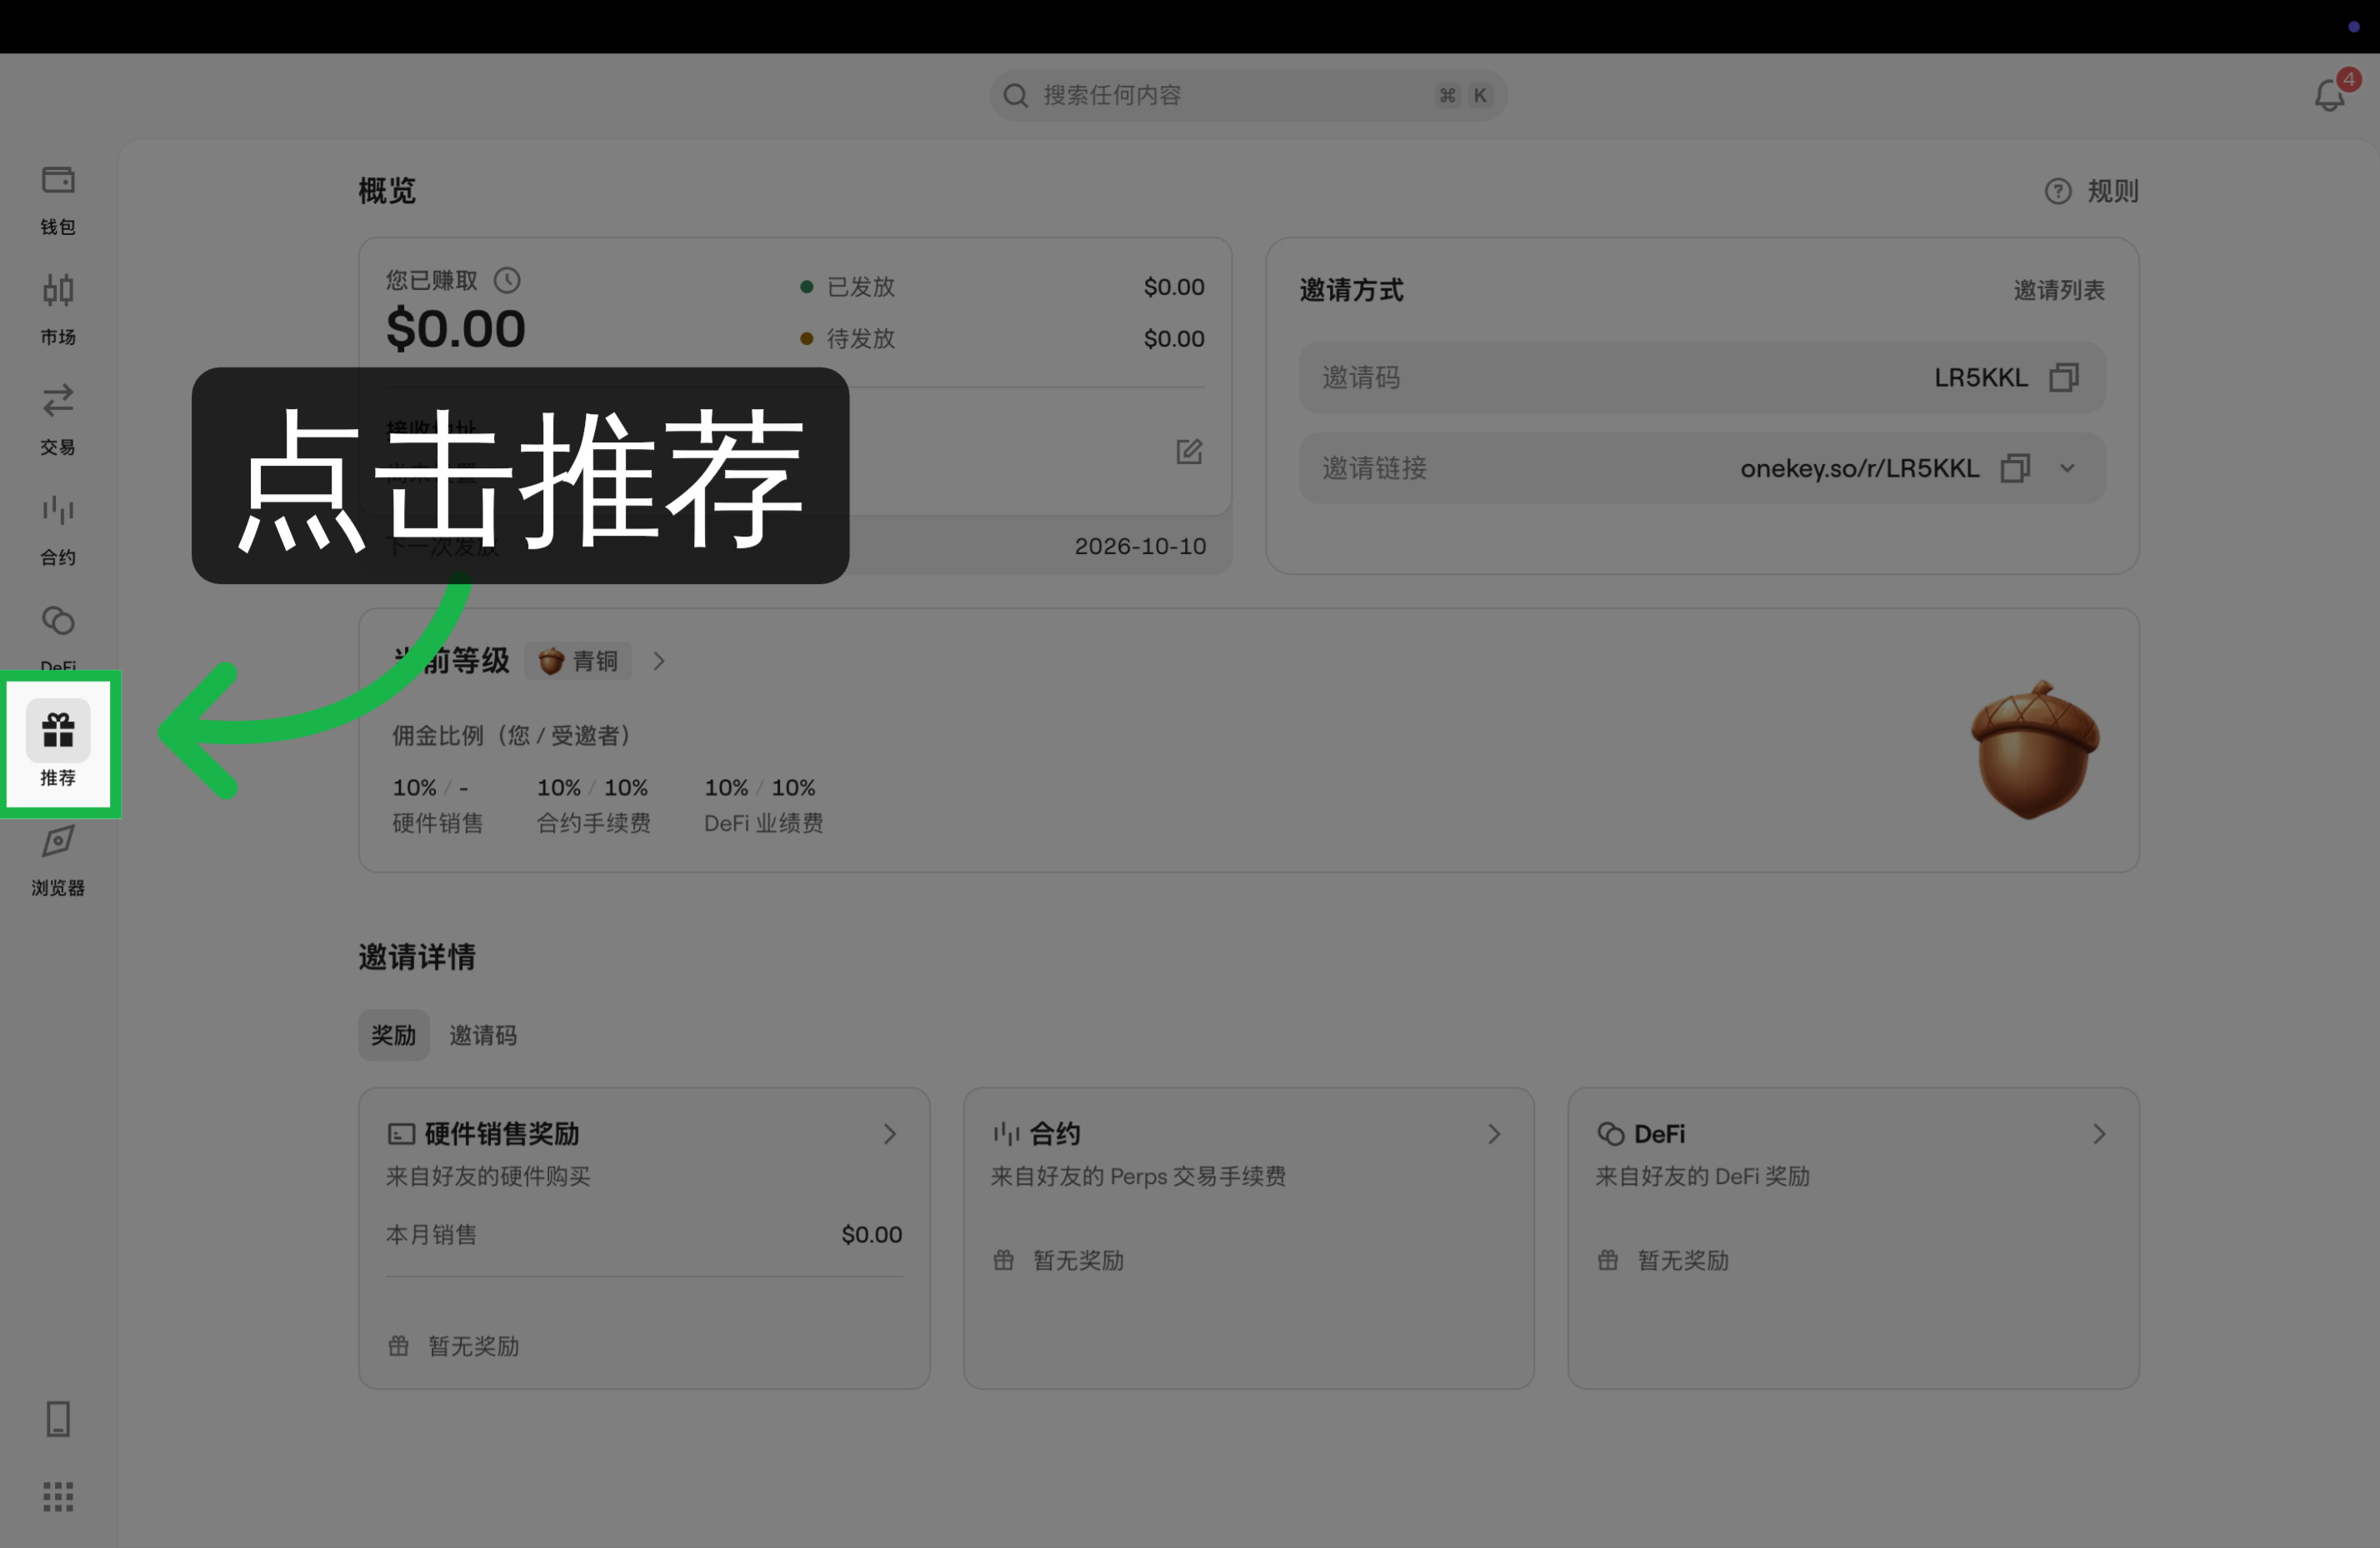The height and width of the screenshot is (1548, 2380).
Task: Open notifications bell icon
Action: (2330, 95)
